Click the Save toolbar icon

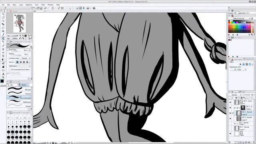pyautogui.click(x=41, y=8)
